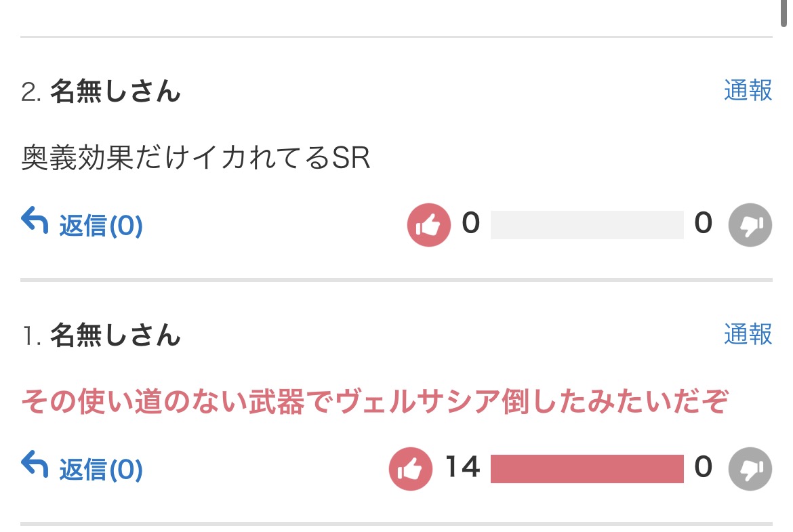Image resolution: width=793 pixels, height=532 pixels.
Task: Click the dislike count 0 on comment 1
Action: pos(704,467)
